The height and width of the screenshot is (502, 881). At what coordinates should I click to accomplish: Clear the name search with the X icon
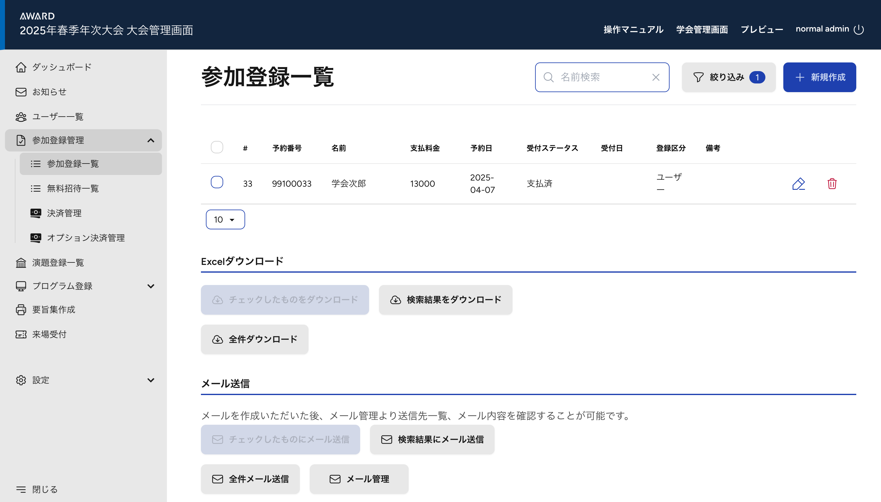(x=656, y=77)
